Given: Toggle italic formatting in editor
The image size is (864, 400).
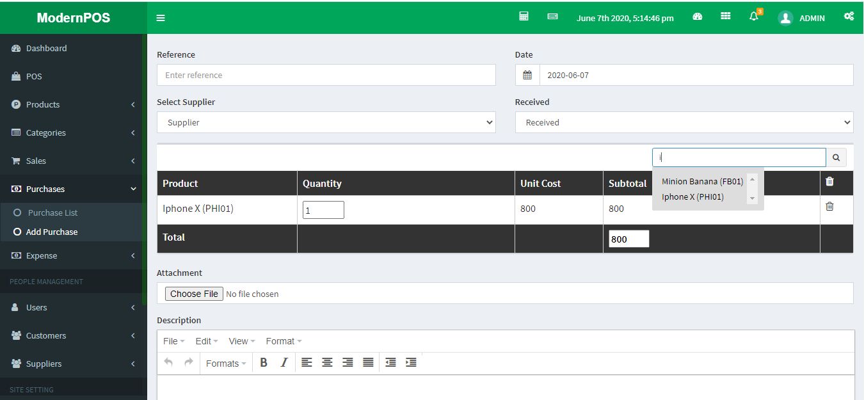Looking at the screenshot, I should tap(284, 362).
